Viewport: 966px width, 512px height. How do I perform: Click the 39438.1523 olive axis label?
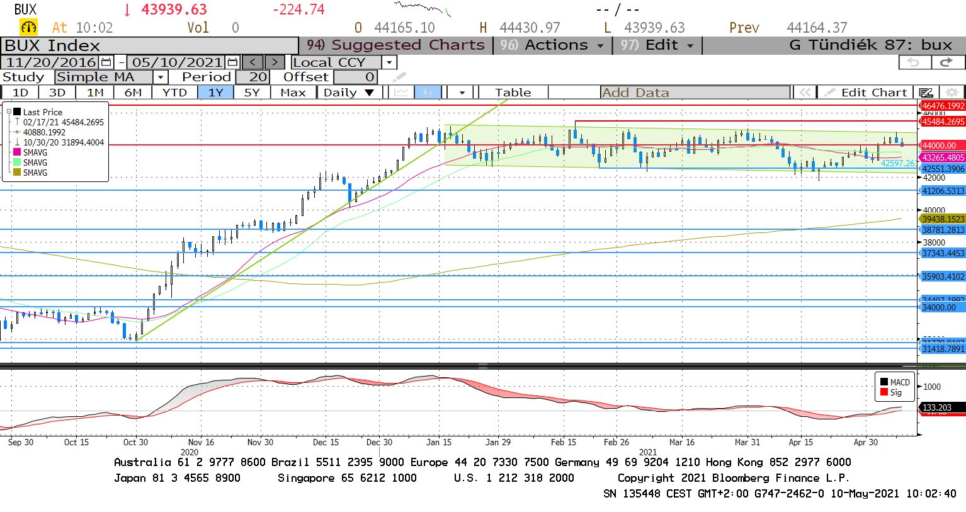[943, 219]
